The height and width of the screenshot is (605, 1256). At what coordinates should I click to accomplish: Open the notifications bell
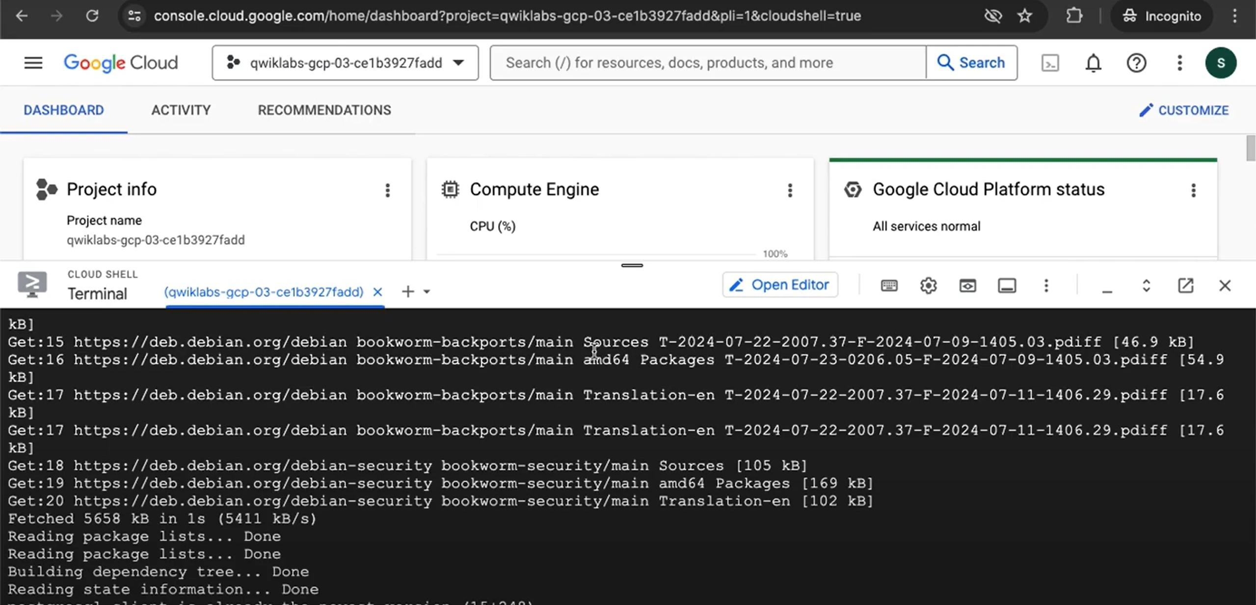[x=1093, y=63]
